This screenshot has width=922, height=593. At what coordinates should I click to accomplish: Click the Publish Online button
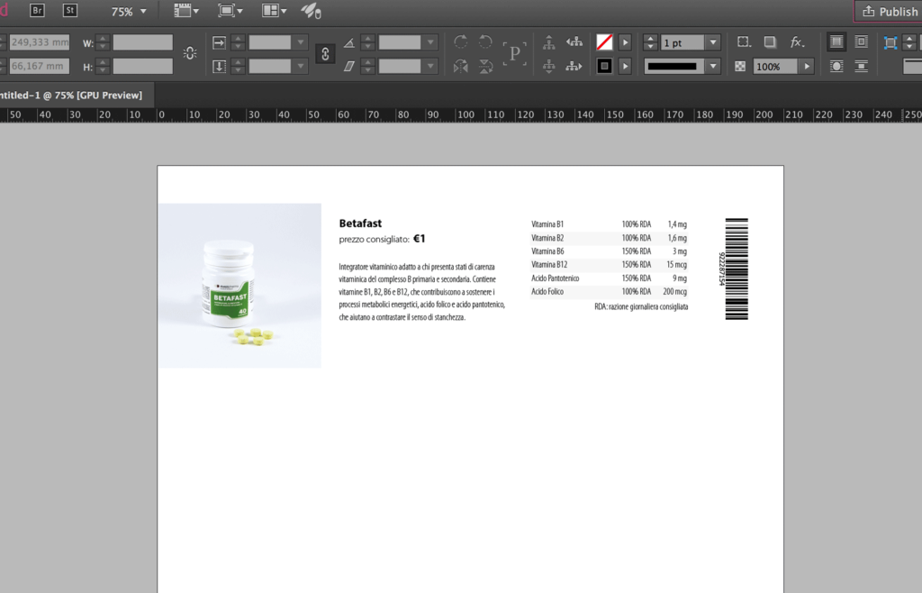tap(888, 11)
